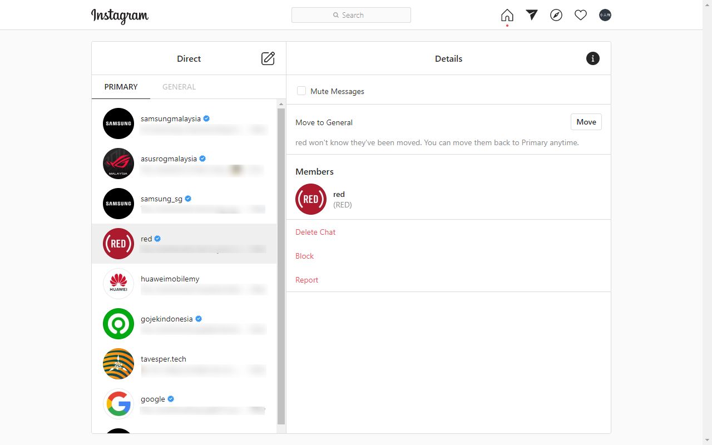Viewport: 712px width, 445px height.
Task: Open the gojekindonesia conversation name
Action: click(166, 319)
